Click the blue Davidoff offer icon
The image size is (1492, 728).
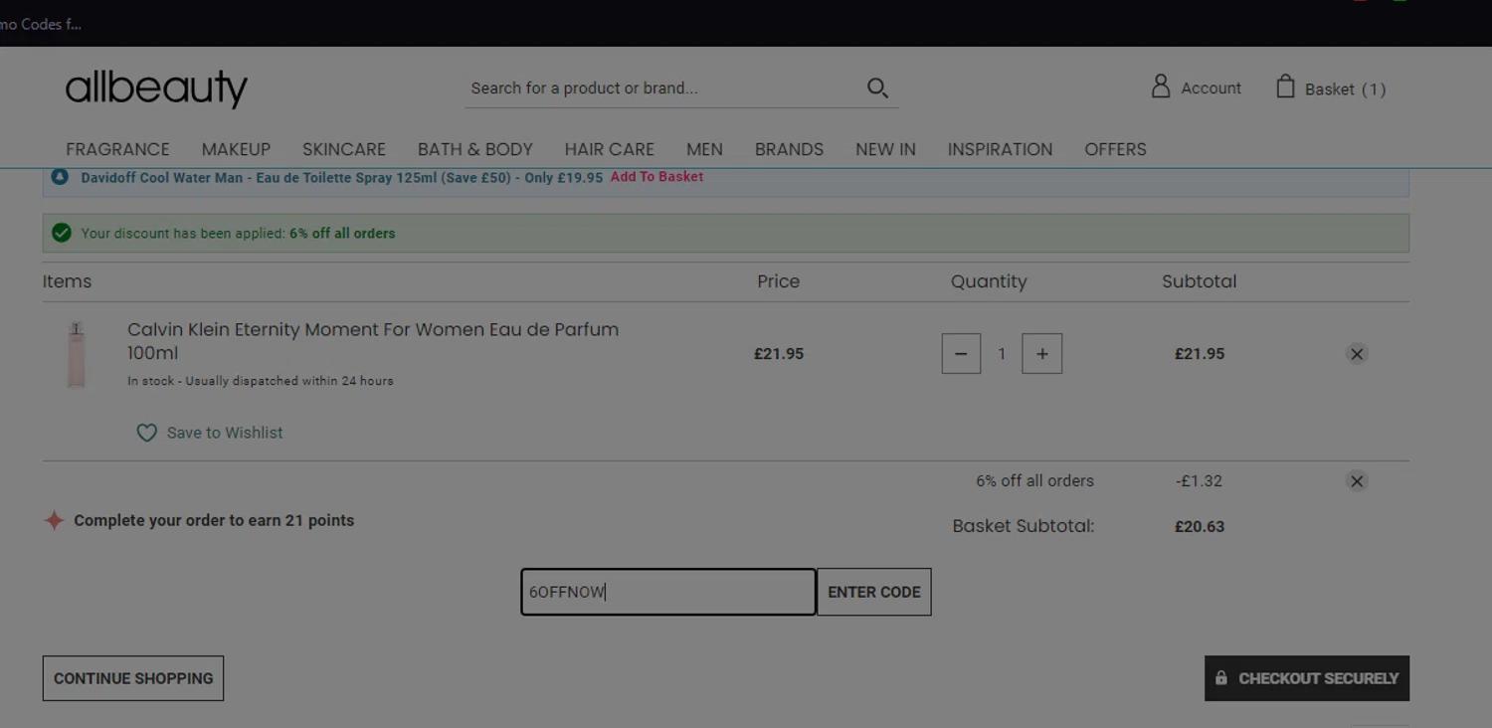60,177
